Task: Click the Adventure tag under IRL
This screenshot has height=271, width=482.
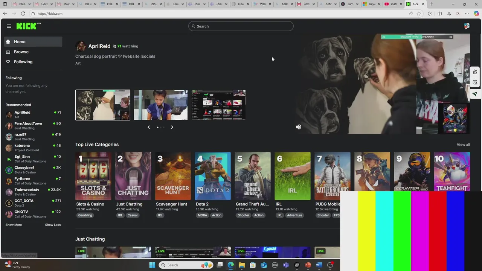Action: point(294,215)
